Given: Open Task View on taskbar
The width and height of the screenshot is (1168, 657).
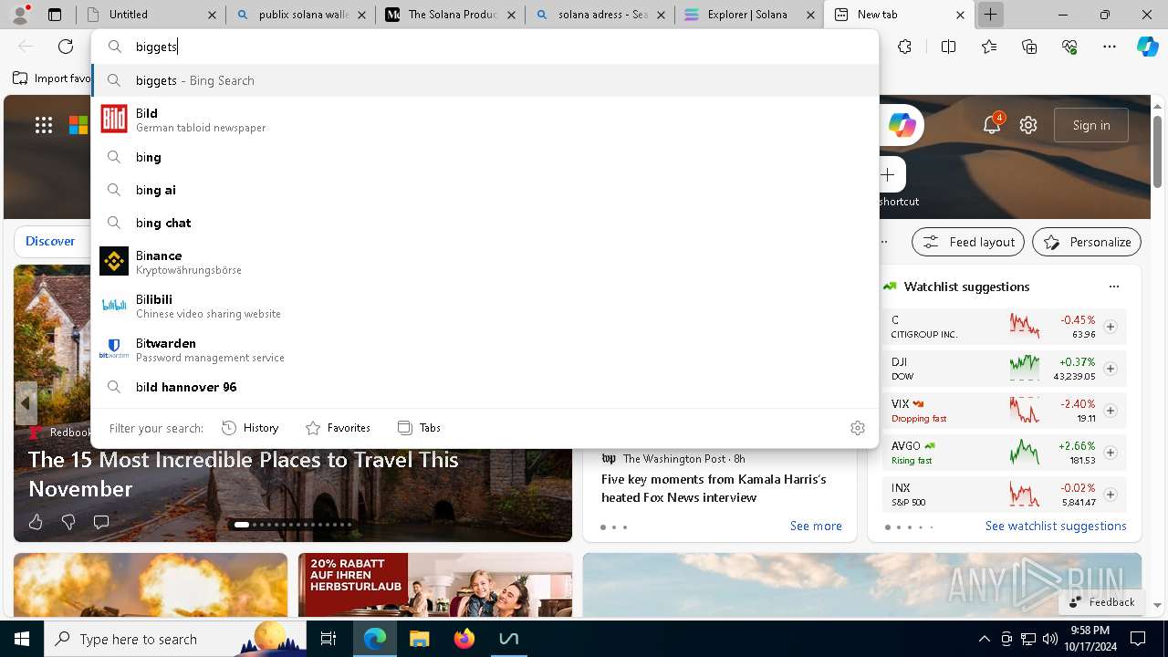Looking at the screenshot, I should [x=329, y=639].
